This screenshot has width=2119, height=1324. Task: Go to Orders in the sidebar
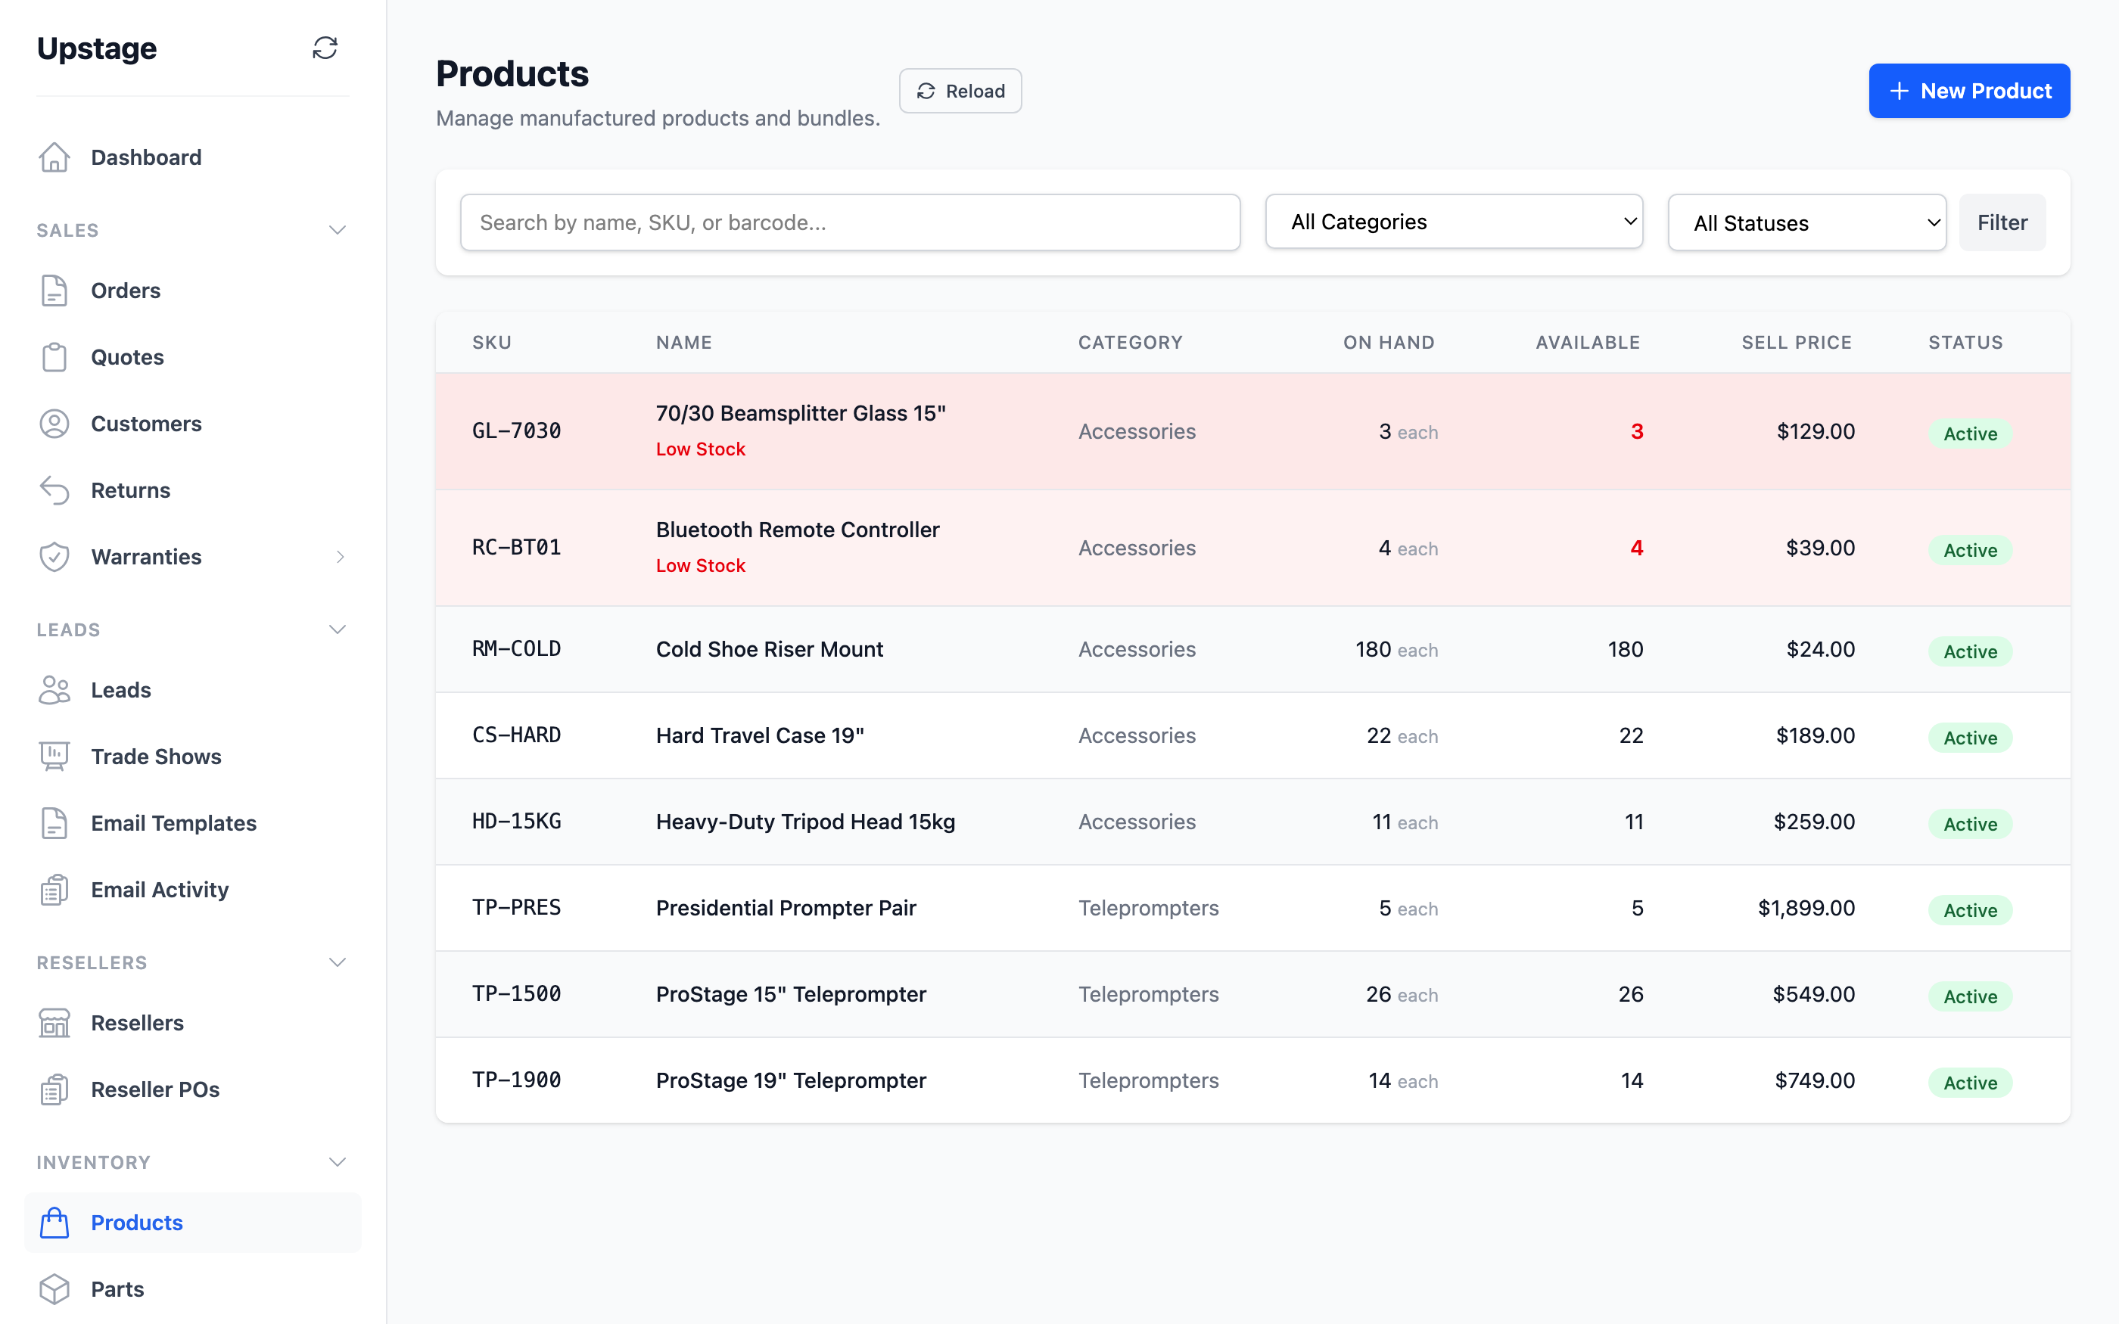coord(193,291)
